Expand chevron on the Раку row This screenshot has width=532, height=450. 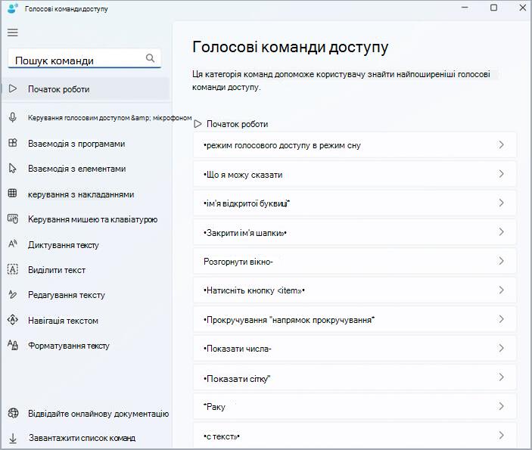pyautogui.click(x=501, y=406)
